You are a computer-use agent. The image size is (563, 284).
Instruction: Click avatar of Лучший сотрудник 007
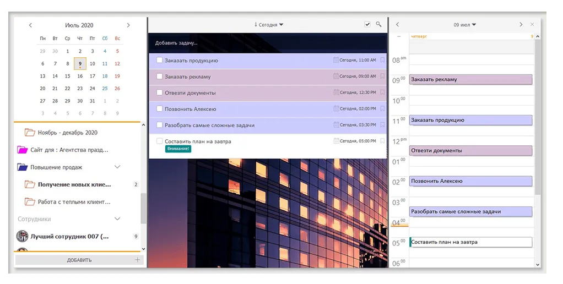point(22,236)
